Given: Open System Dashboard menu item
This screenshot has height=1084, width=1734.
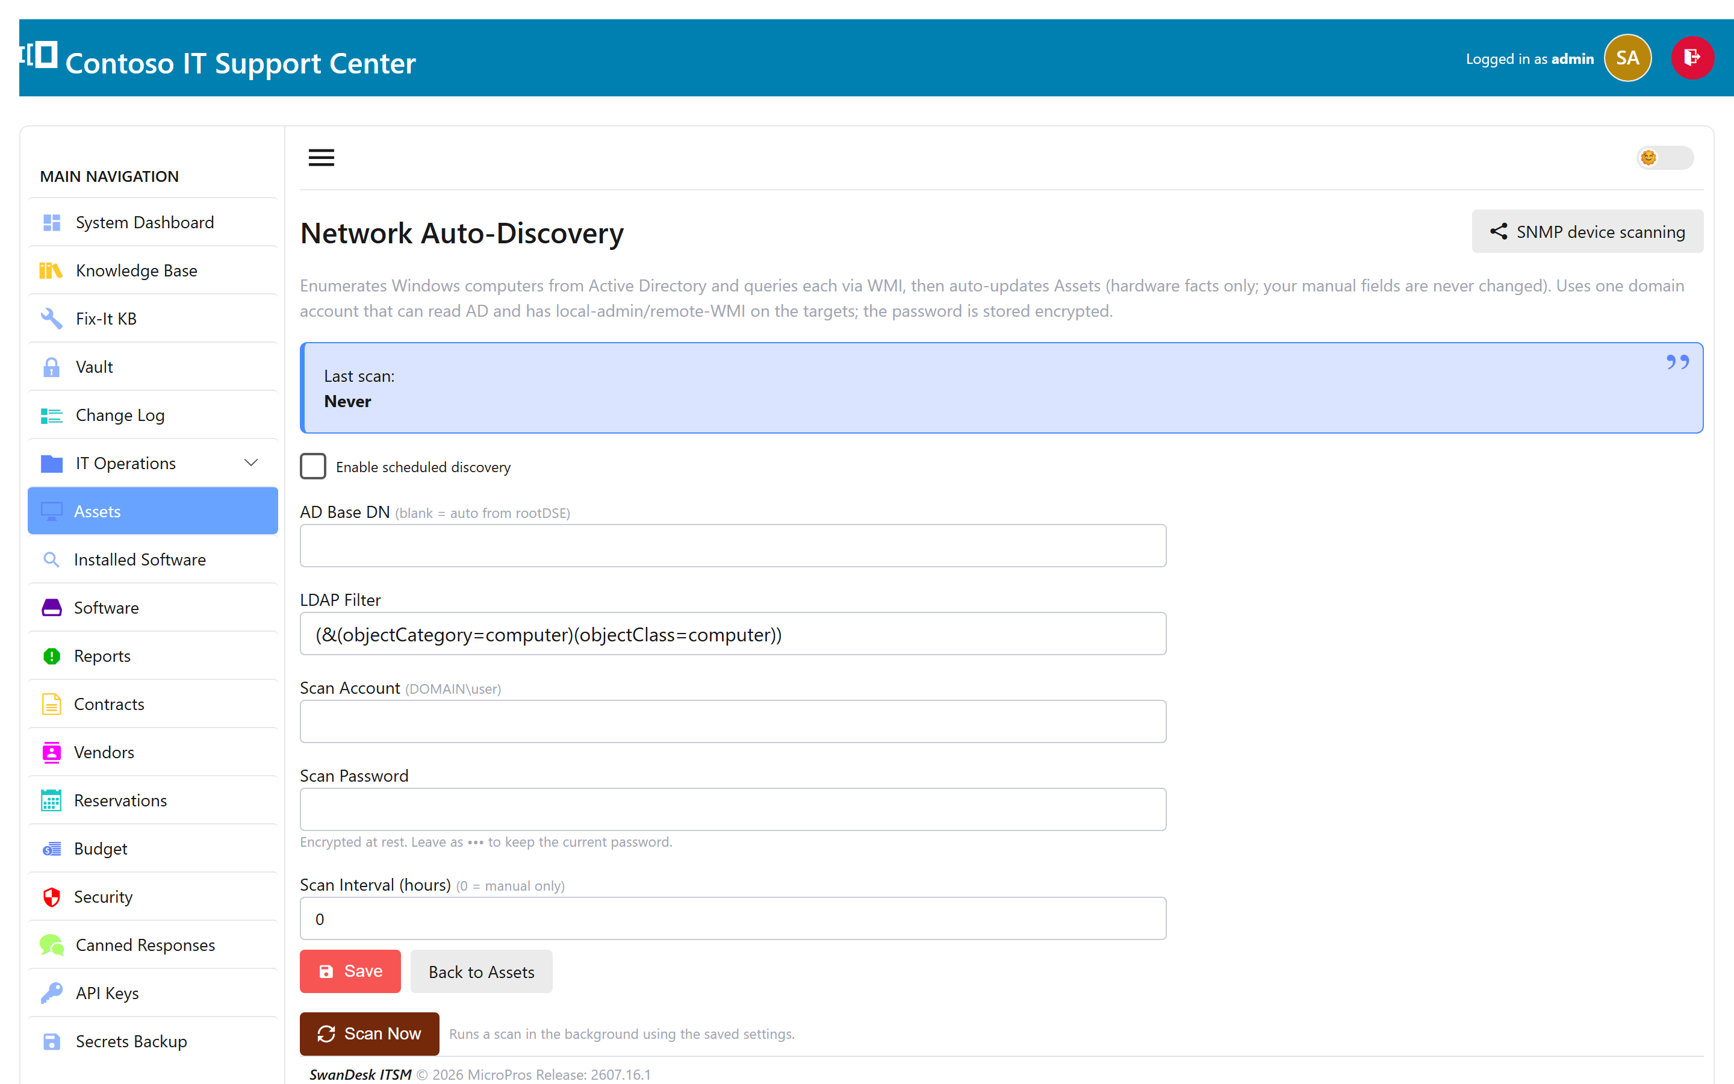Looking at the screenshot, I should click(x=152, y=223).
